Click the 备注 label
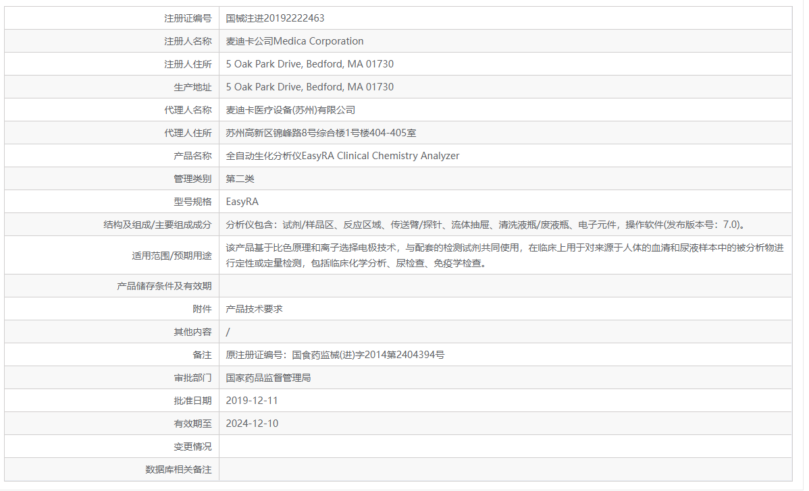Image resolution: width=809 pixels, height=491 pixels. (202, 355)
